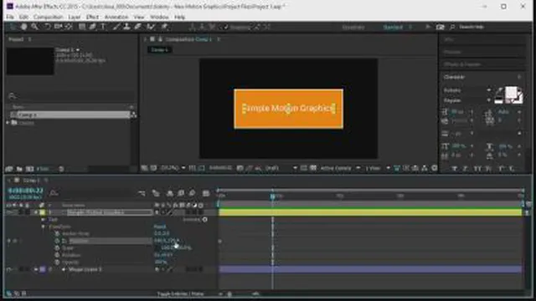Click the trash icon in Project panel
The width and height of the screenshot is (536, 301).
point(61,169)
